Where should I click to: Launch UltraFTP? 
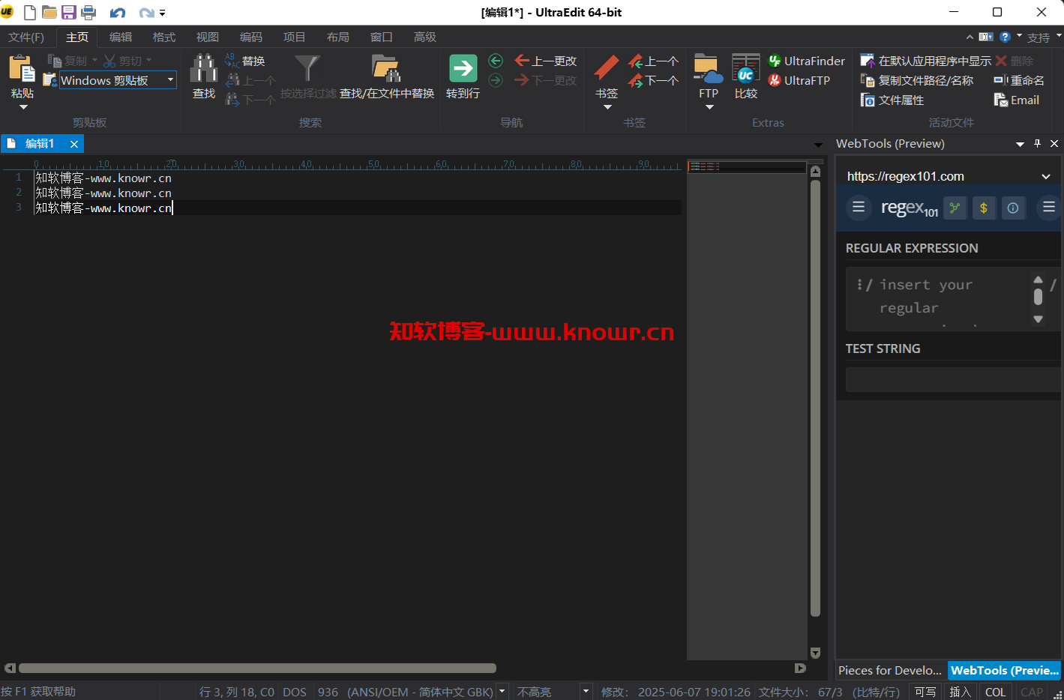799,80
